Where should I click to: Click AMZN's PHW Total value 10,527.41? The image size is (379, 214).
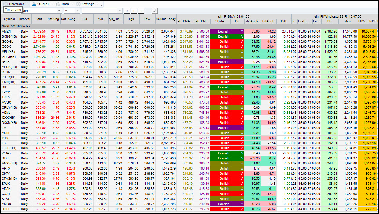[367, 31]
